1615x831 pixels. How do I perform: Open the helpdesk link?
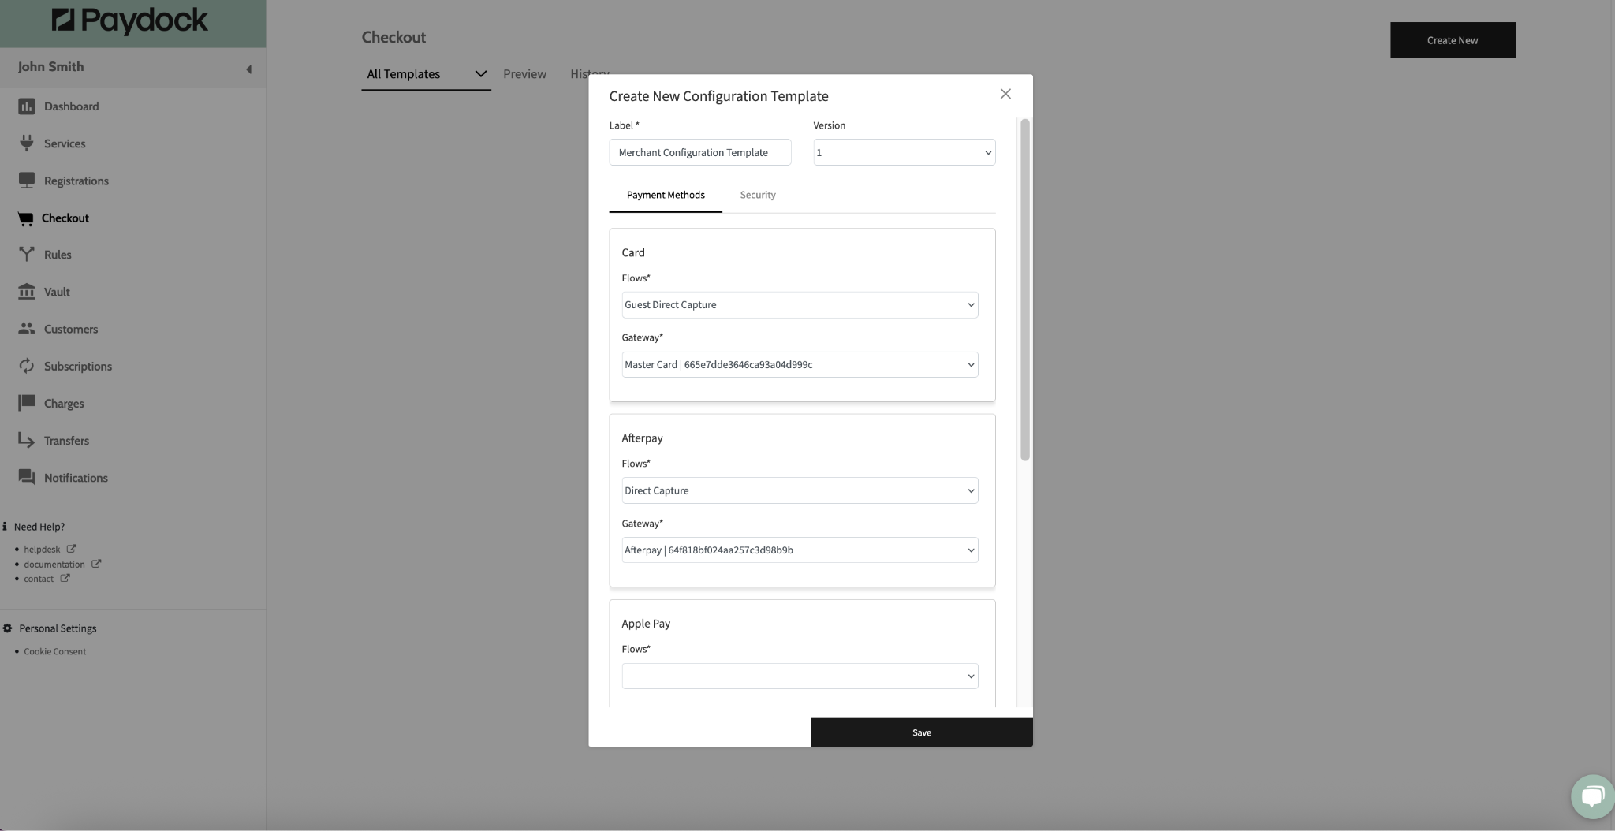pyautogui.click(x=42, y=550)
